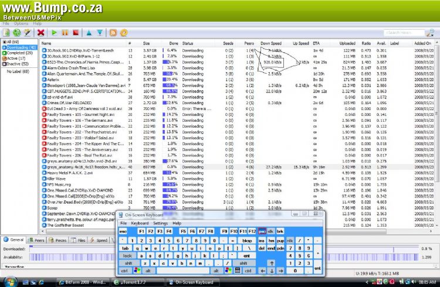The image size is (440, 287).
Task: Open Keyboard menu in On-Screen Keyboard
Action: 140,223
